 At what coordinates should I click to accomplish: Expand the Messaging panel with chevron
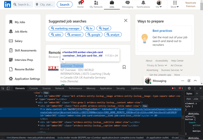click(195, 81)
